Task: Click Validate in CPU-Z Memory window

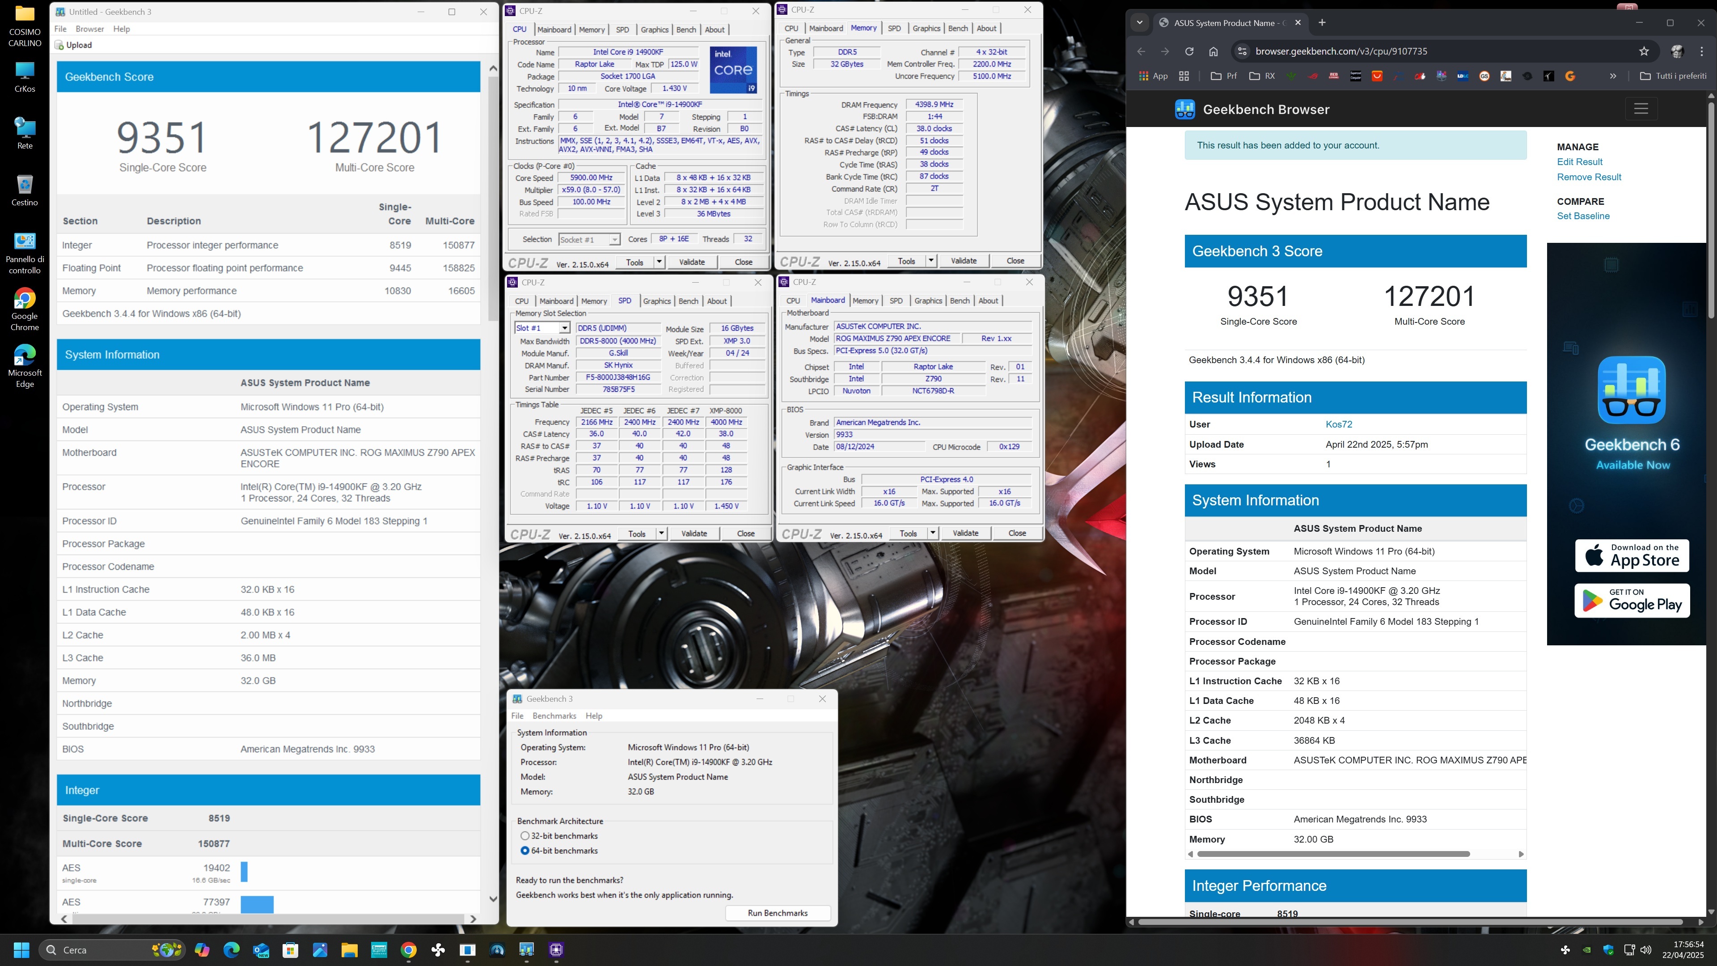Action: click(963, 261)
